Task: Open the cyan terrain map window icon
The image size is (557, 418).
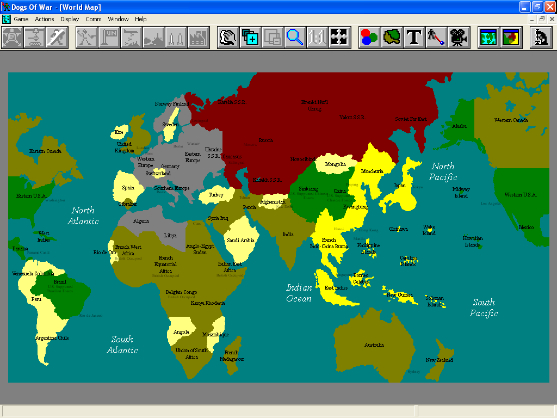Action: click(489, 38)
